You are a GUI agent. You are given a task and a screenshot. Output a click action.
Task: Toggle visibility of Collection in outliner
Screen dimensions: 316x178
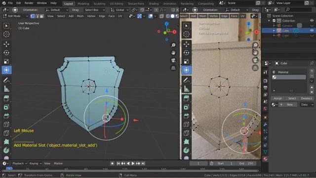312,21
